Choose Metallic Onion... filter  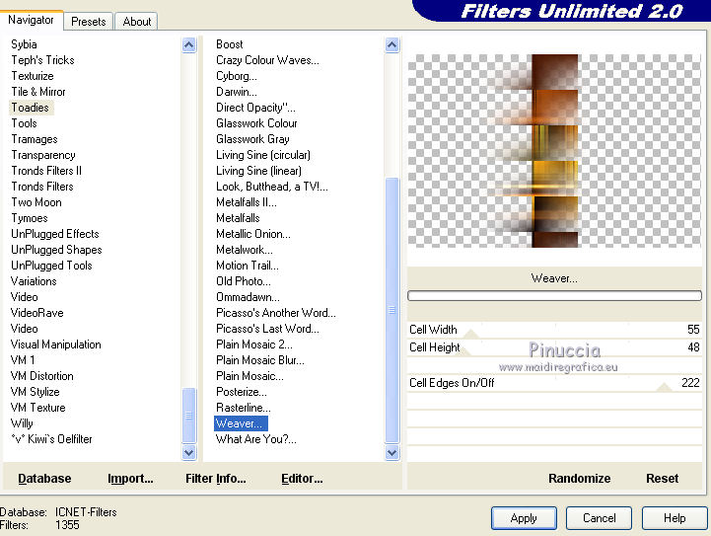pyautogui.click(x=253, y=234)
